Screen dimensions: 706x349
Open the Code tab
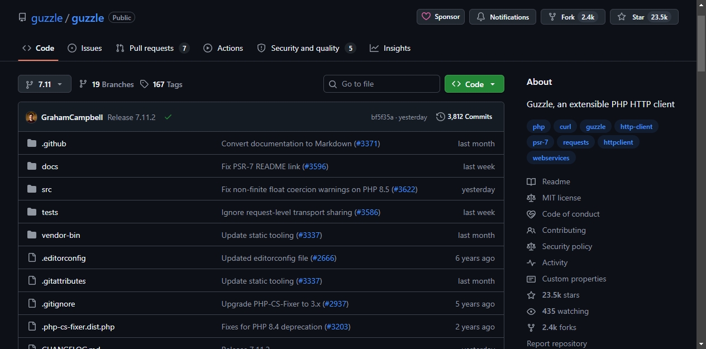coord(38,48)
